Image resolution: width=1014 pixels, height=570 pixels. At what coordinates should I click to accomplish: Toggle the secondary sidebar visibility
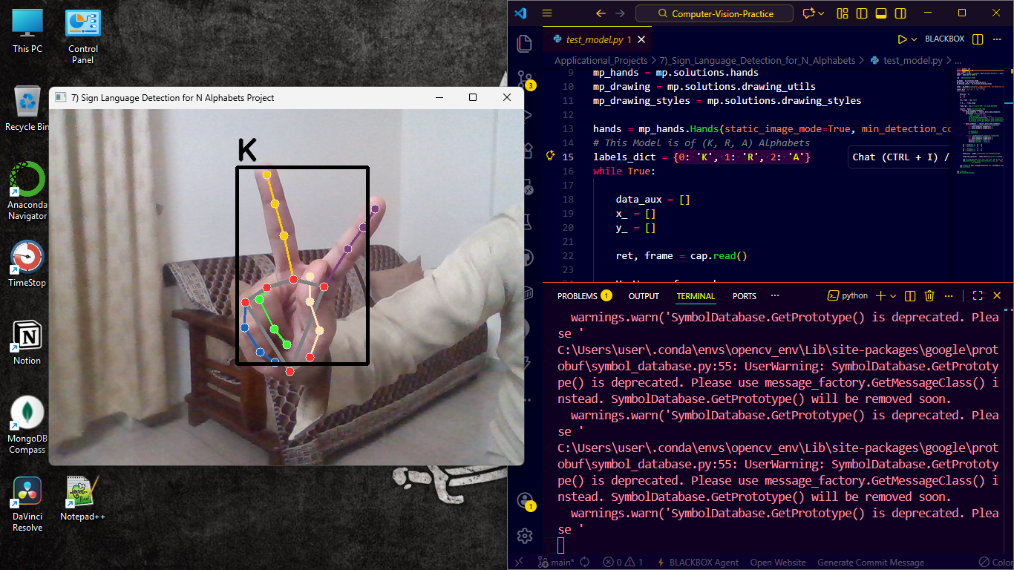pyautogui.click(x=900, y=13)
